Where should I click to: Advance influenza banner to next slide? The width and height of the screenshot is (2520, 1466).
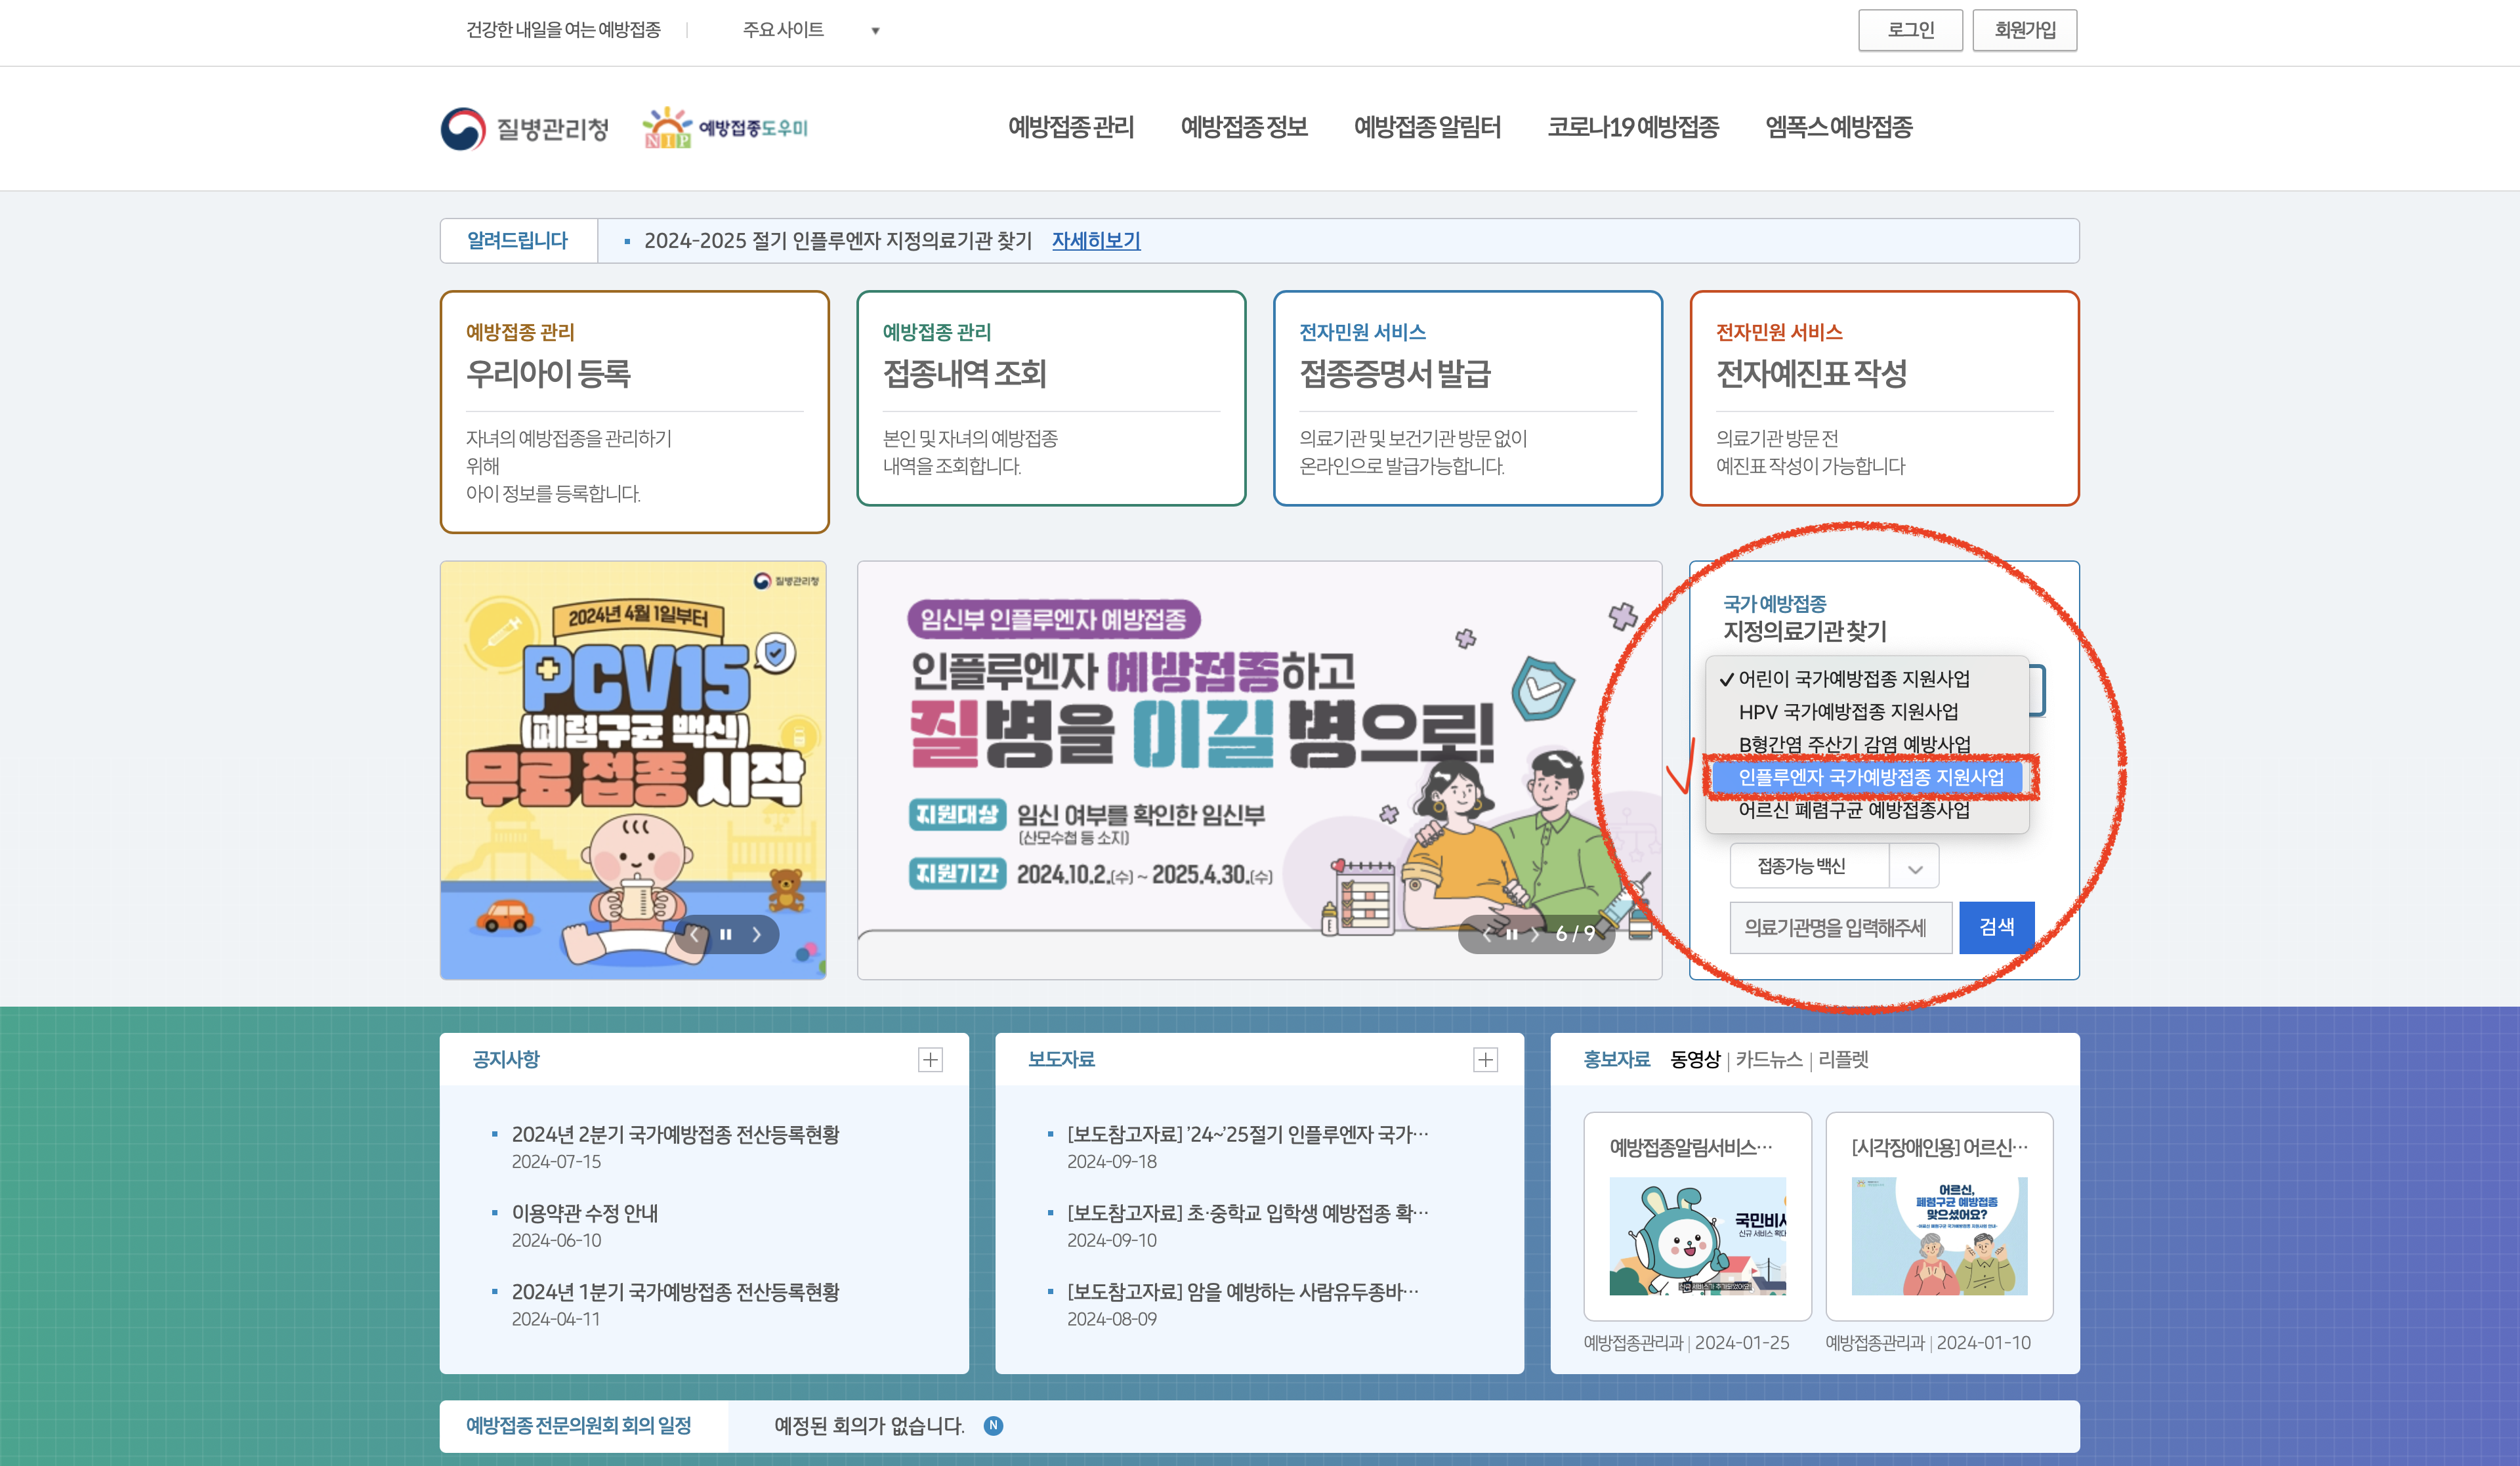[x=1535, y=934]
